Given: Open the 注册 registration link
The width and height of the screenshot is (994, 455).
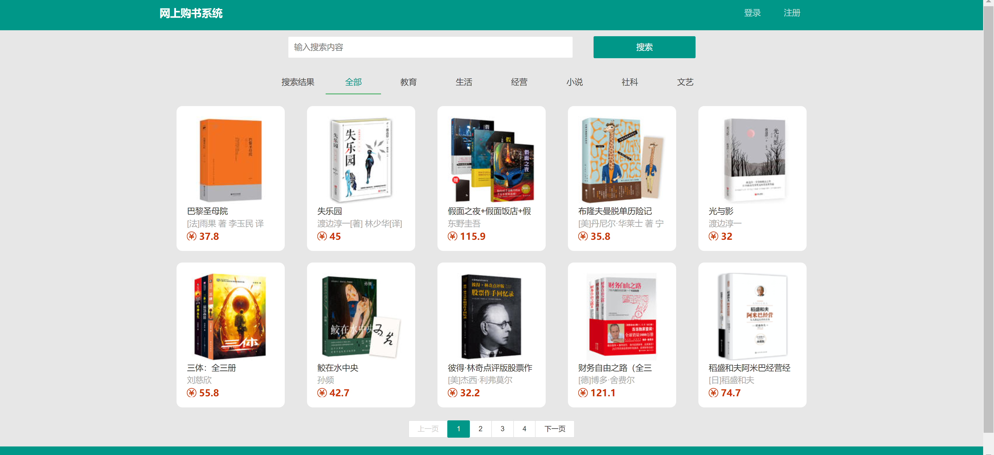Looking at the screenshot, I should [792, 13].
